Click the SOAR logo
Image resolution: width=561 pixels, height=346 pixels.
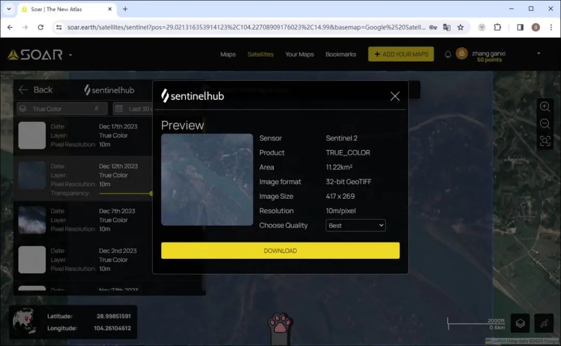pos(35,54)
